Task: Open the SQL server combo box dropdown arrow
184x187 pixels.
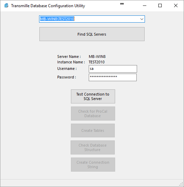Action: click(x=142, y=19)
